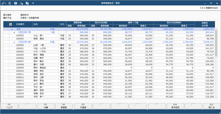Screen dimensions: 221x114
Task: Click the 厚生年金保険料 column header
Action: click(x=174, y=23)
